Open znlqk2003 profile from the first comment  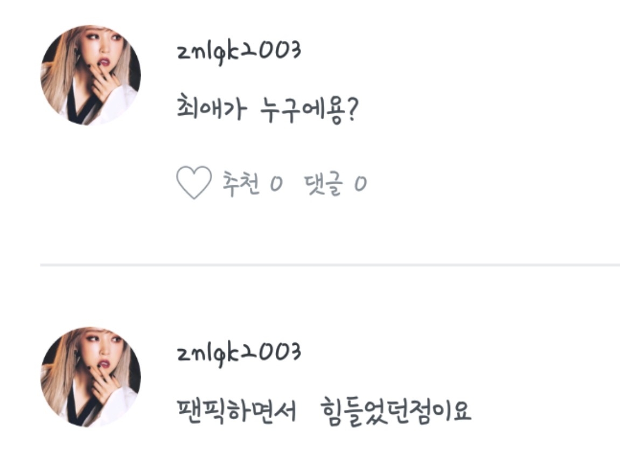239,52
